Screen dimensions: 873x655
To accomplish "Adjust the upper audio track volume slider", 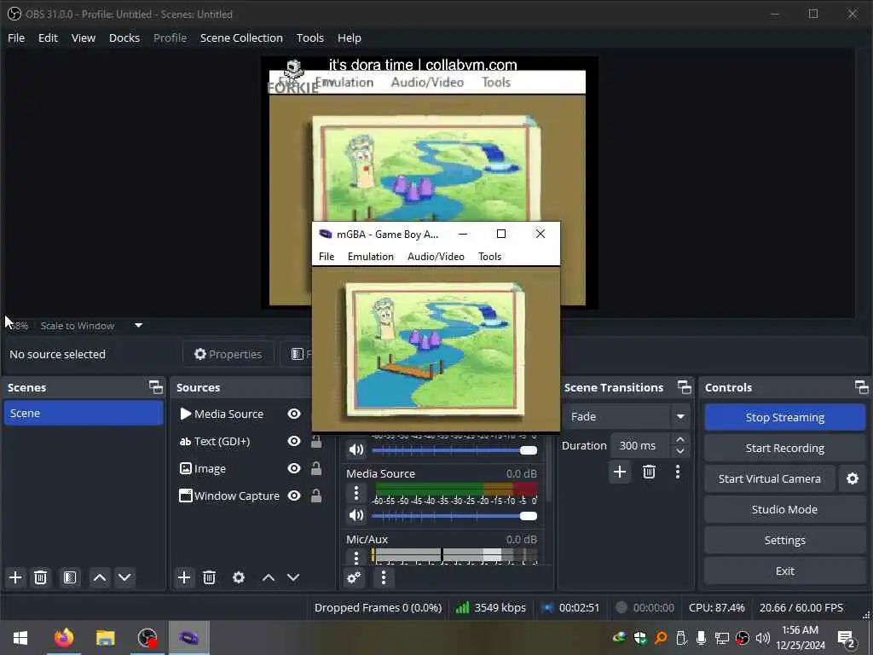I will pyautogui.click(x=454, y=450).
